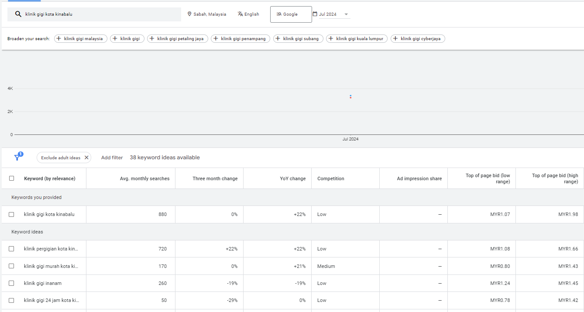This screenshot has height=312, width=584.
Task: Click the Add filter link
Action: pyautogui.click(x=112, y=158)
